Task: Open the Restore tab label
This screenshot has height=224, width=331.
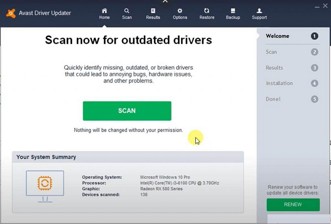Action: (x=207, y=17)
